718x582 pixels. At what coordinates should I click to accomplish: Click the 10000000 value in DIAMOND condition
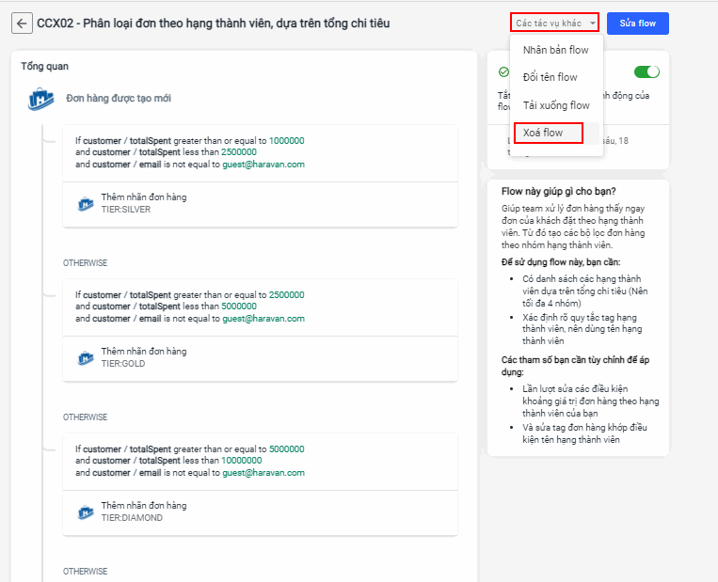(x=242, y=461)
